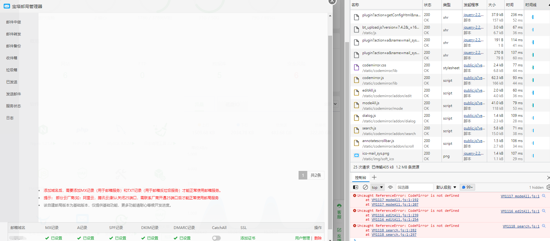This screenshot has height=241, width=550.
Task: Focus the 筛选器 filter input
Action: pos(414,187)
